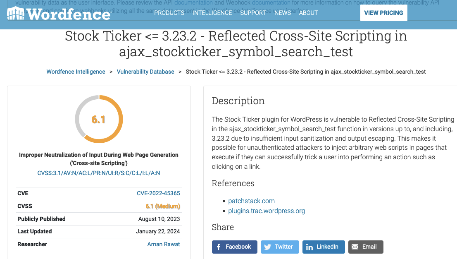The width and height of the screenshot is (457, 259).
Task: Open the Vulnerability Database breadcrumb link
Action: (145, 72)
